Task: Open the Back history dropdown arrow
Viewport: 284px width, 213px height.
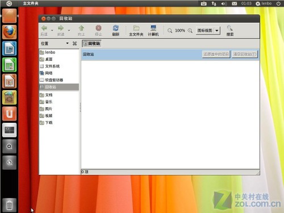Action: [52, 30]
